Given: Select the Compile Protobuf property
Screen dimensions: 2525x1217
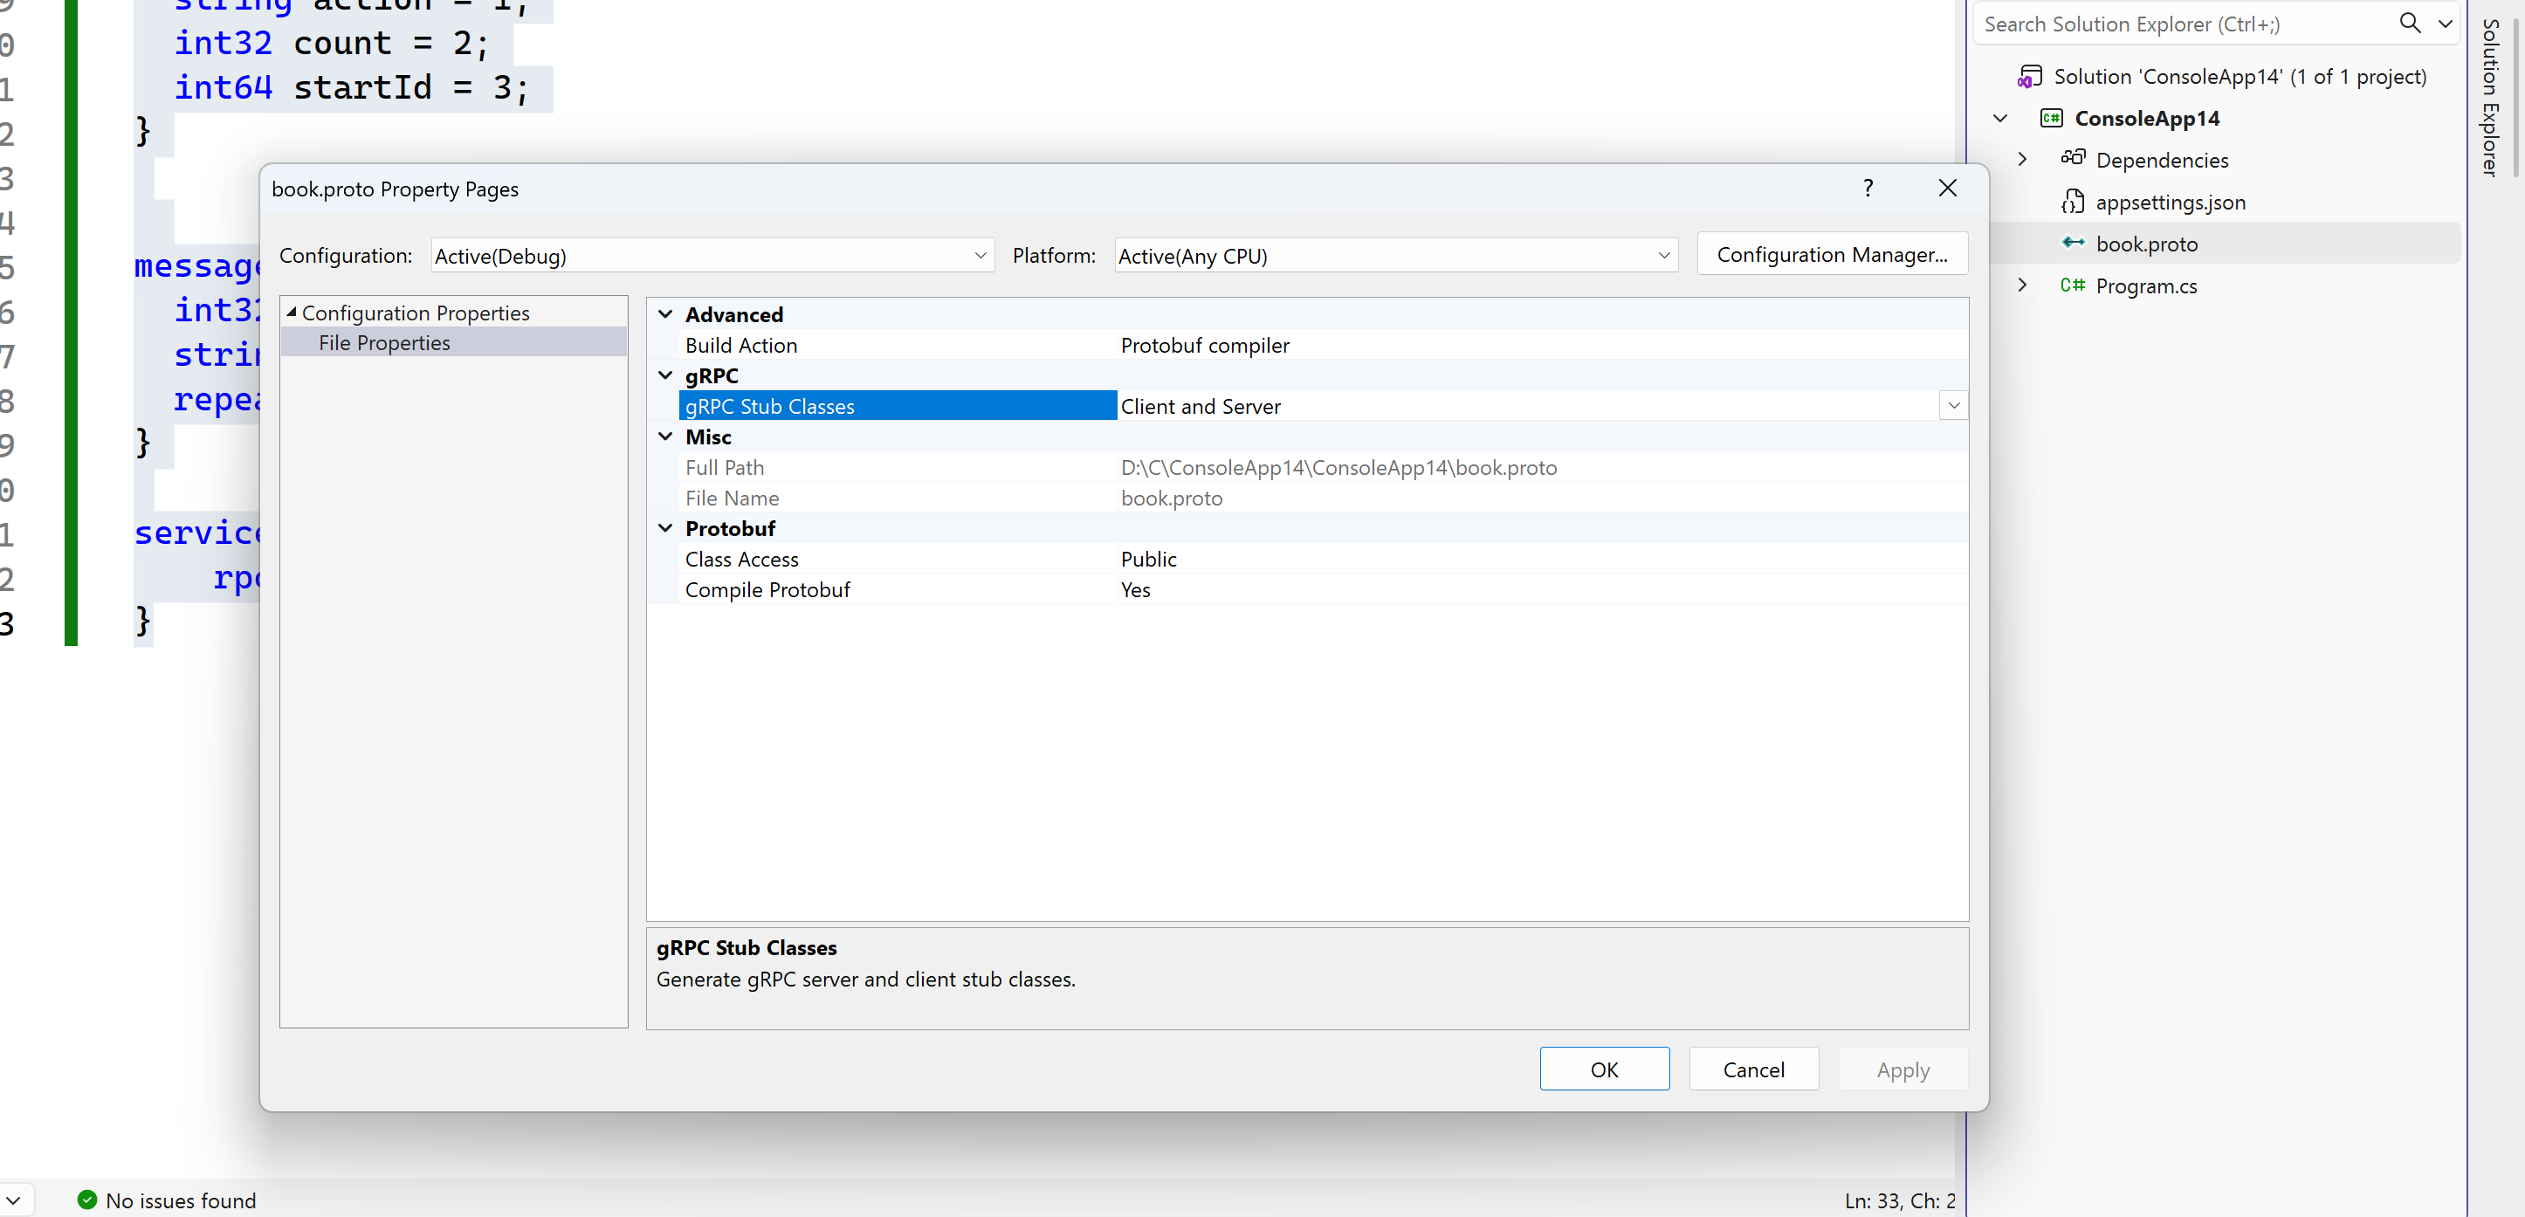Looking at the screenshot, I should tap(1322, 590).
